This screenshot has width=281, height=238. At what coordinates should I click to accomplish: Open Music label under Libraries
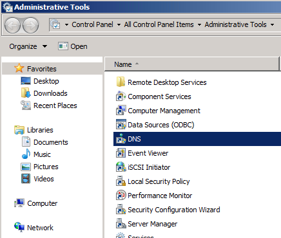coord(42,154)
